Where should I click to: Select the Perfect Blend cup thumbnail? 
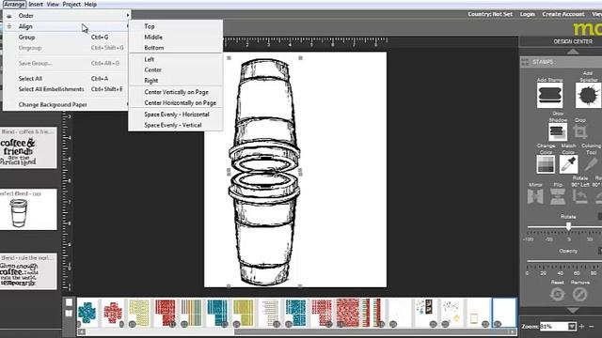(28, 209)
